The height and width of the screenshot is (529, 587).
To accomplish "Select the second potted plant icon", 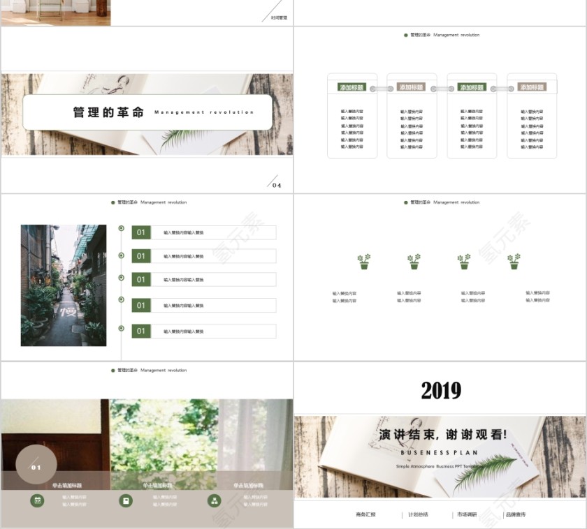I will click(x=414, y=262).
